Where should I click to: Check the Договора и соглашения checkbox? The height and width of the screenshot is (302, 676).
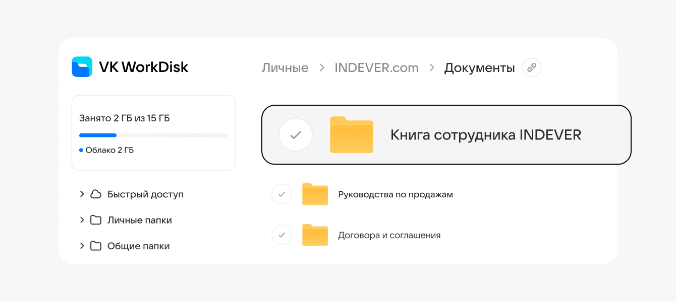point(281,235)
